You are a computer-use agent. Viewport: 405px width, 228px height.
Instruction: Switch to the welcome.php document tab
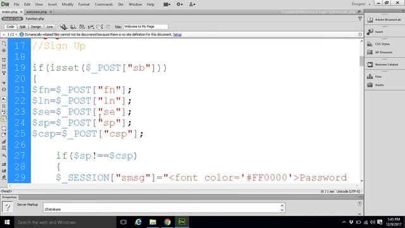37,12
